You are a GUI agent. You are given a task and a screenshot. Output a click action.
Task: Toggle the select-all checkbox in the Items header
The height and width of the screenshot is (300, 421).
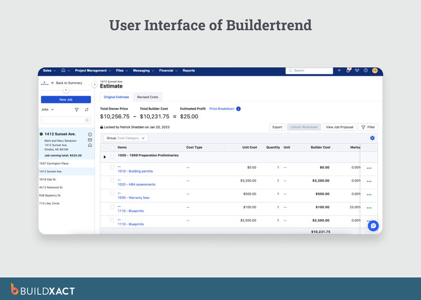(112, 147)
